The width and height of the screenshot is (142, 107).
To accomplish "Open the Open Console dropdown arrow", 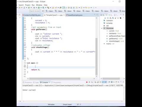I will click(x=119, y=82).
